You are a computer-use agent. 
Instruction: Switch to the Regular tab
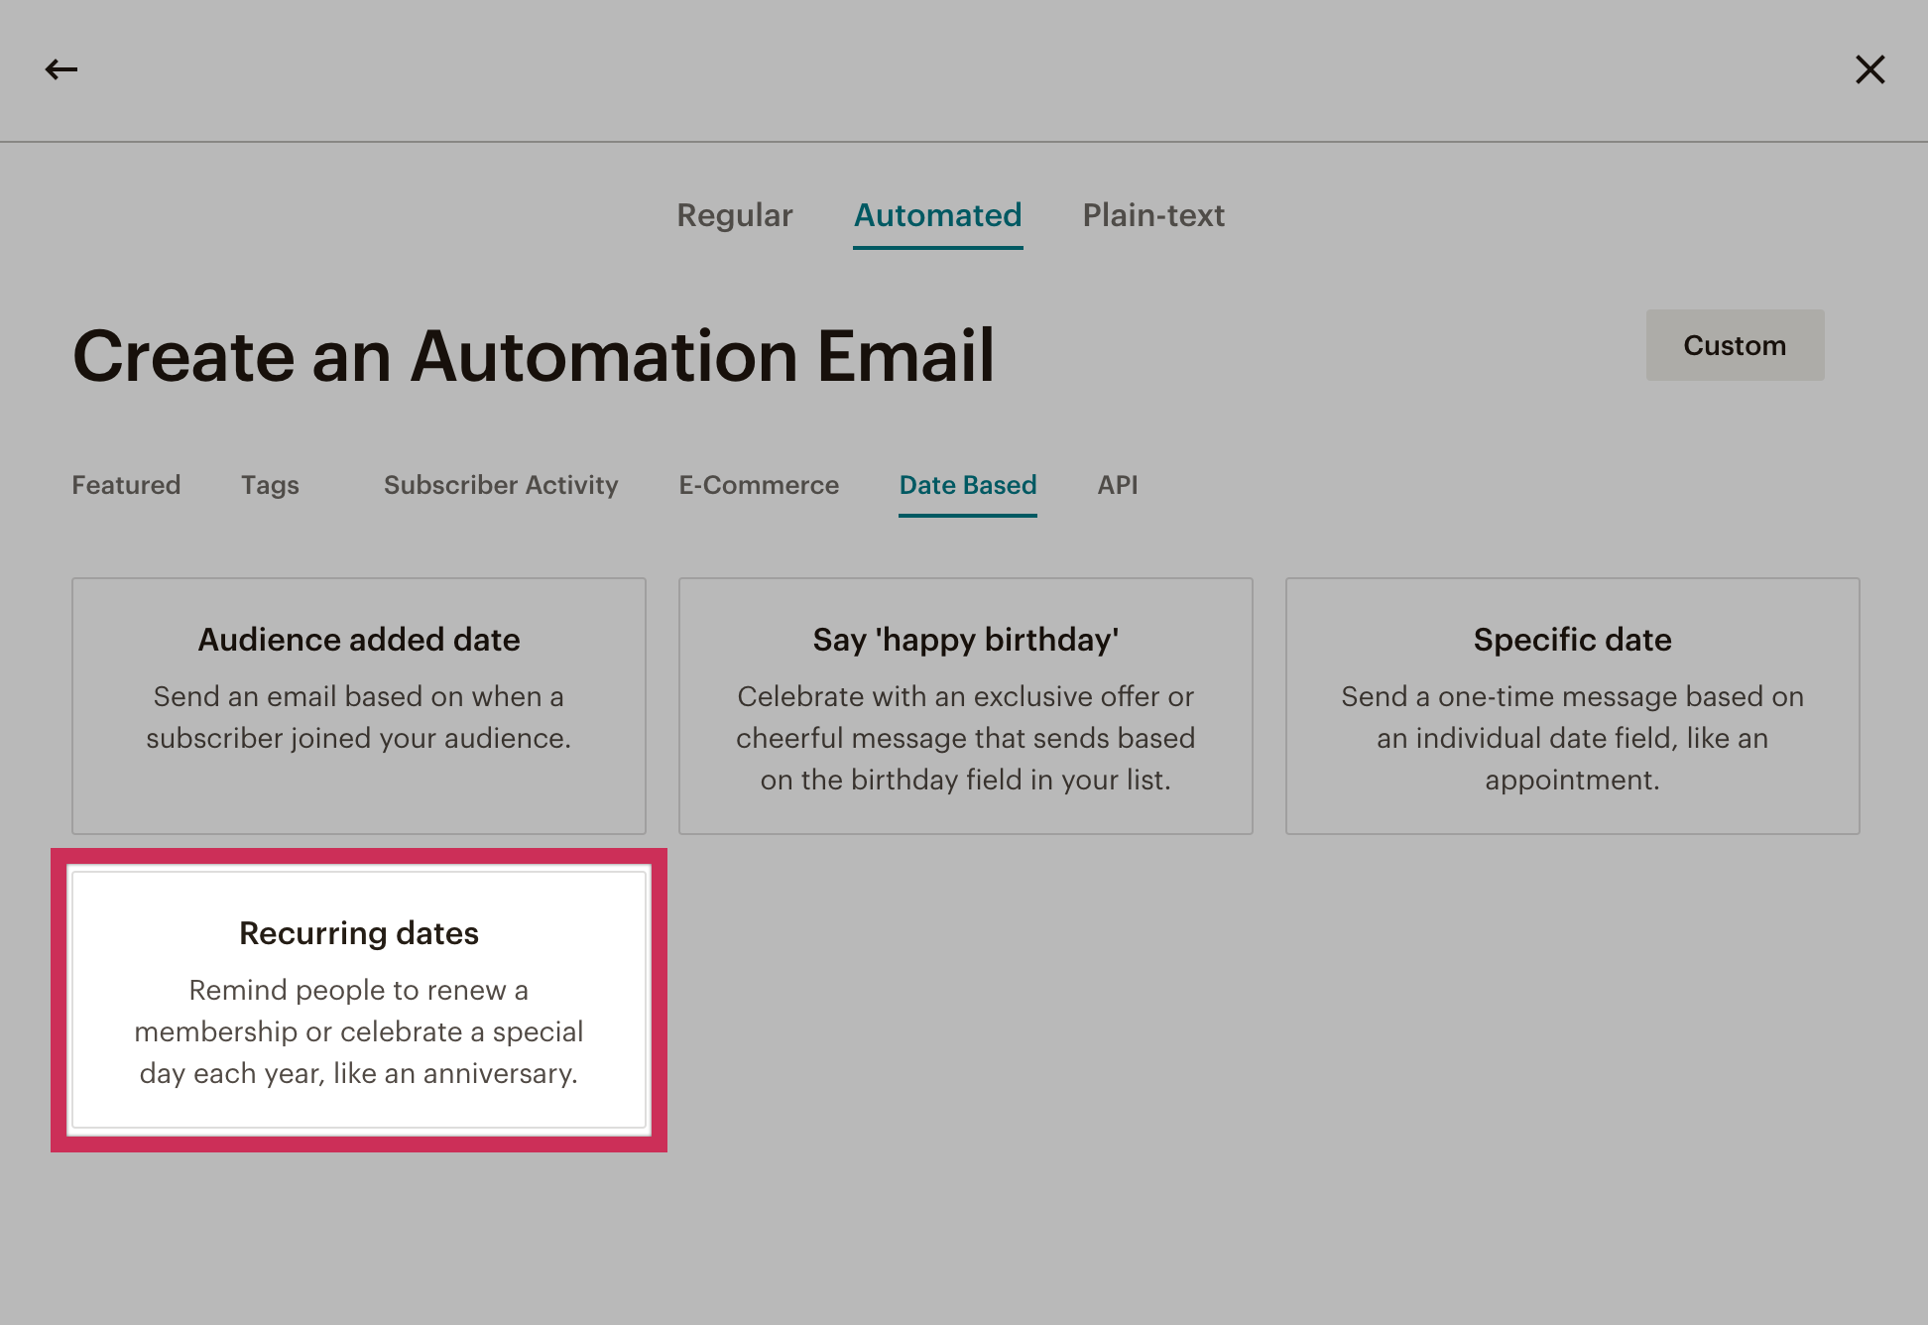tap(734, 215)
